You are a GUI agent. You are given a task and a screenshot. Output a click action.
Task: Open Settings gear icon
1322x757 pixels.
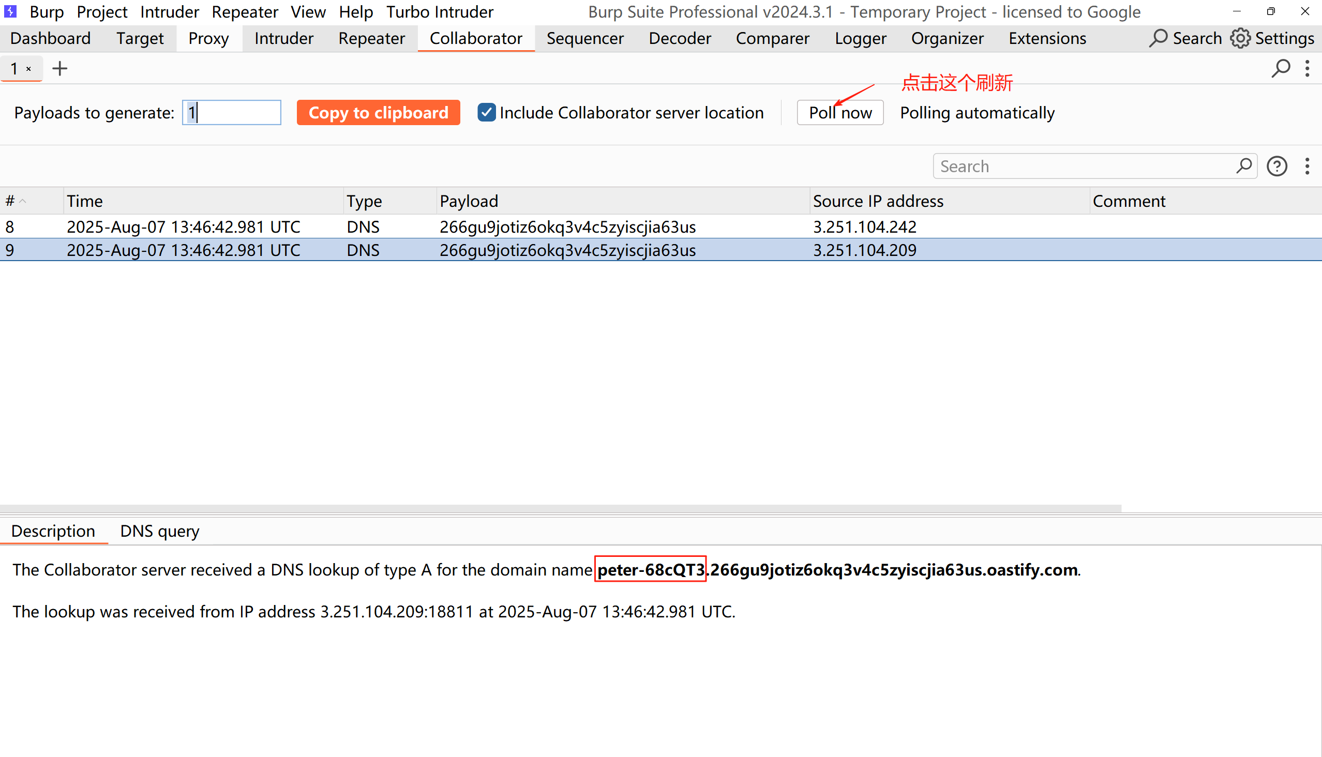pyautogui.click(x=1240, y=38)
